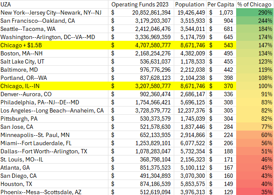Click the Operating Funds 2023 header
Screen dimensions: 274x195
click(141, 4)
